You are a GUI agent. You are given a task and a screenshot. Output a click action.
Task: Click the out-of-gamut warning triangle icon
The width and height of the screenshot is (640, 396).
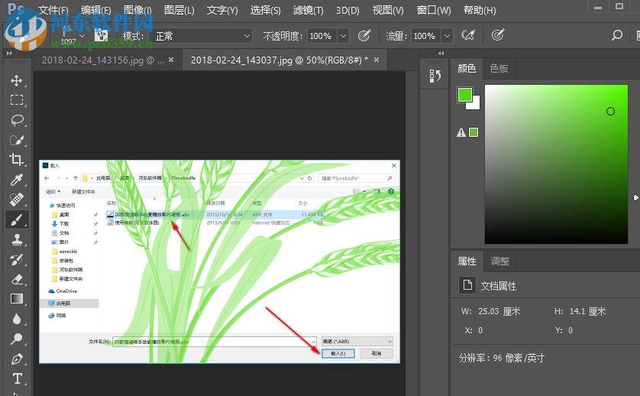461,132
